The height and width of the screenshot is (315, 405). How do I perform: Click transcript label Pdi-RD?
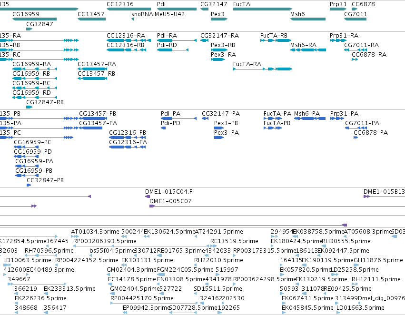coord(167,45)
